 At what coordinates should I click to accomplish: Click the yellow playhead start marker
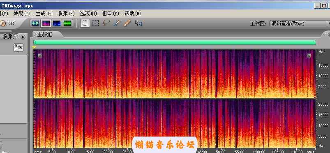tap(34, 48)
